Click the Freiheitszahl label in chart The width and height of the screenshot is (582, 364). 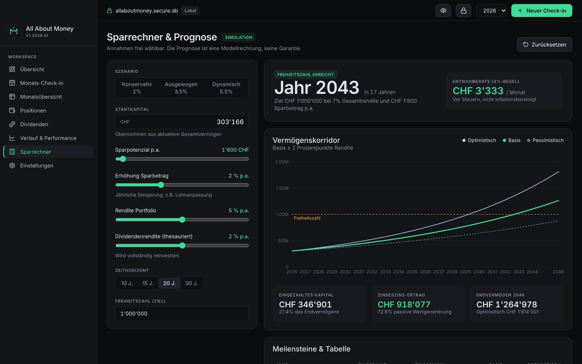click(307, 218)
